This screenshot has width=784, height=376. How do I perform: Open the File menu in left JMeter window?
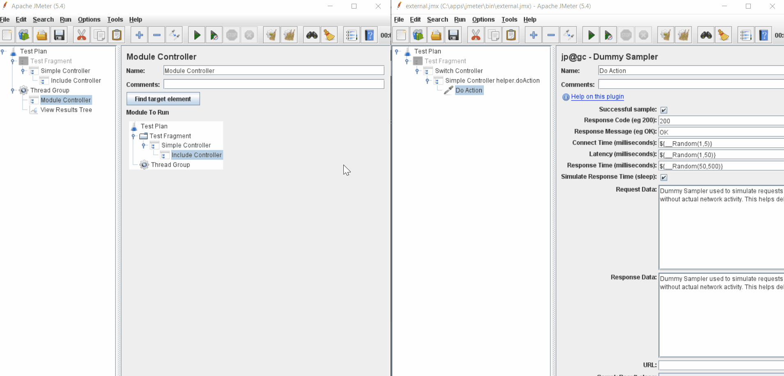pyautogui.click(x=5, y=19)
